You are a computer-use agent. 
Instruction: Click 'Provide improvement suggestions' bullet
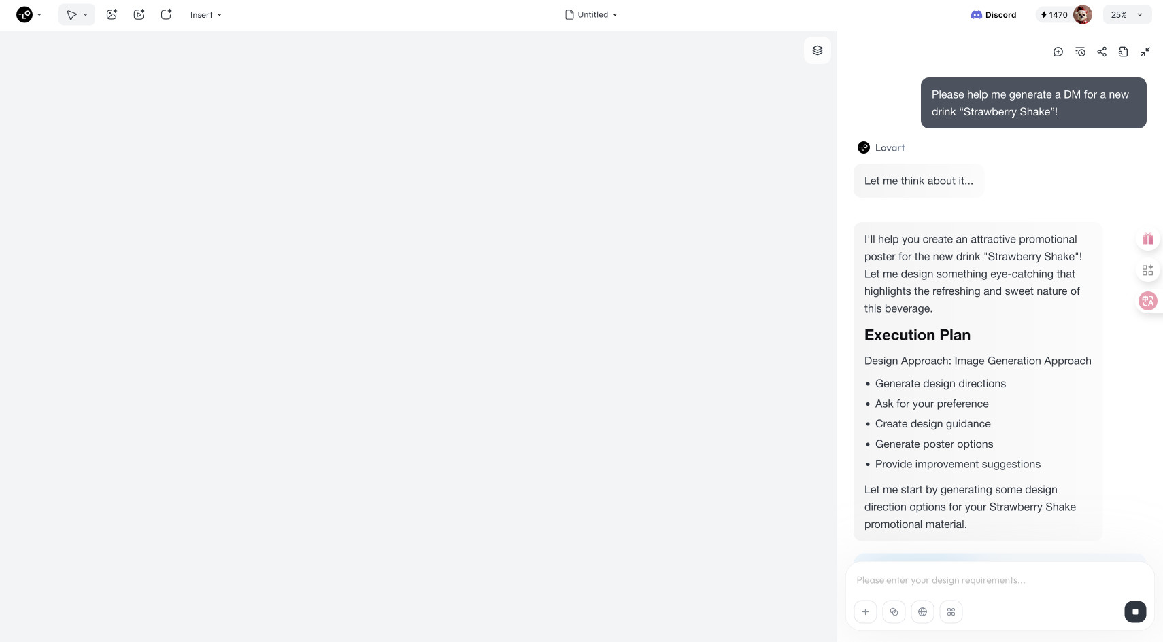[x=958, y=465]
